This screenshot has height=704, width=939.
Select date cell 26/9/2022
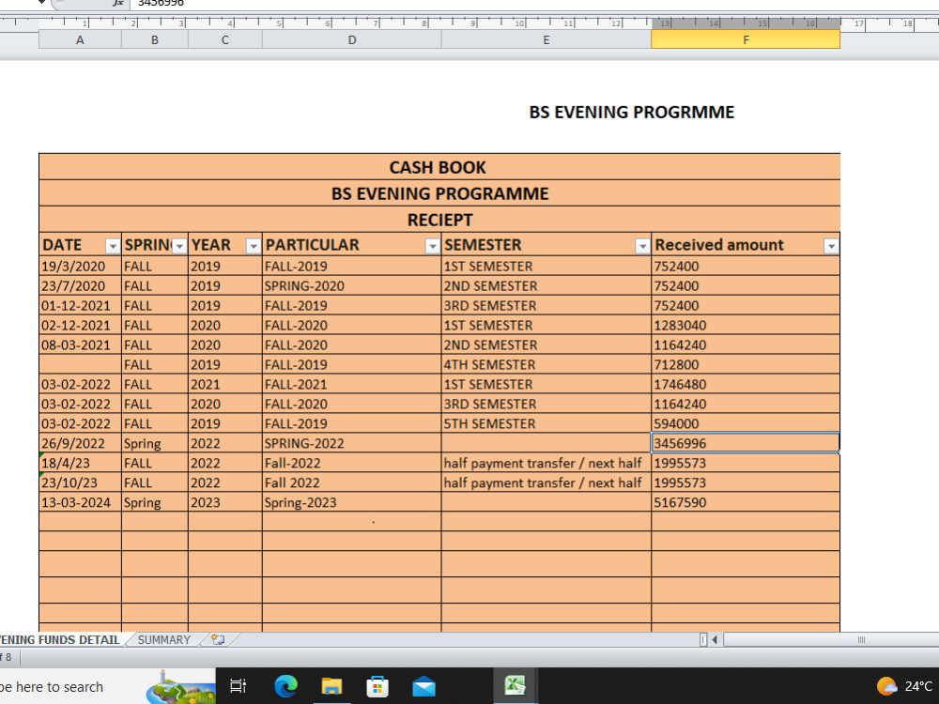(x=80, y=443)
